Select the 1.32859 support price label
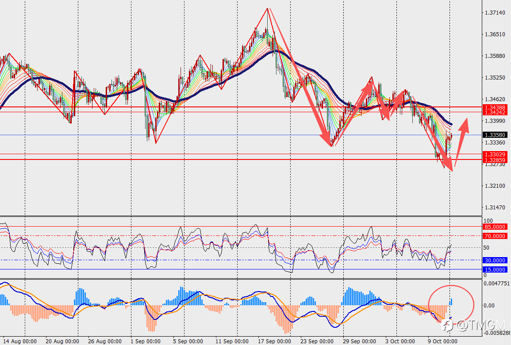Viewport: 511px width, 345px height. (x=495, y=160)
